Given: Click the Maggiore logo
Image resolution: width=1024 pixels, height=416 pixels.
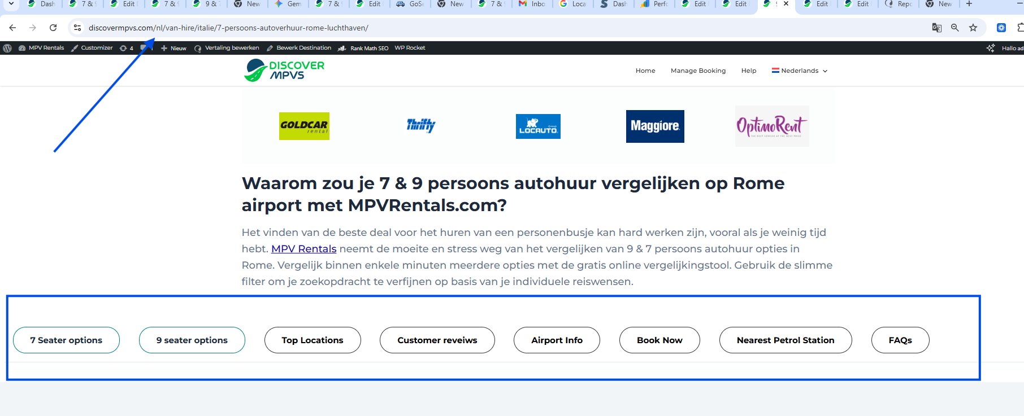Looking at the screenshot, I should click(x=655, y=126).
